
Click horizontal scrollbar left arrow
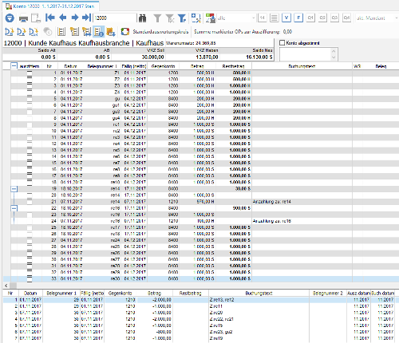pos(6,286)
